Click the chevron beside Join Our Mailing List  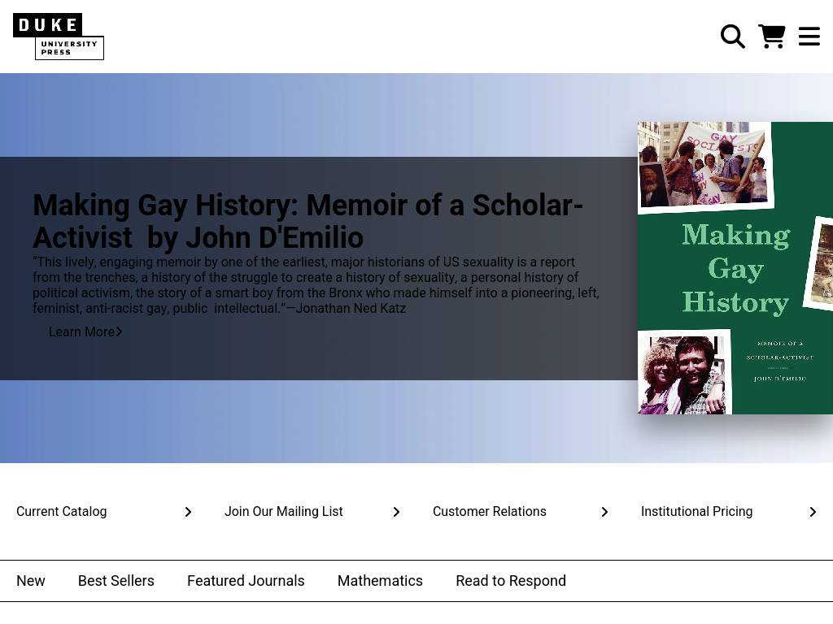click(396, 512)
